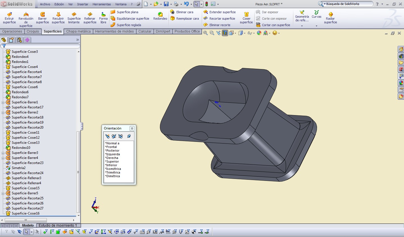Activate the Barrer superficie tool
Viewport: 404px width, 237px height.
tap(42, 18)
